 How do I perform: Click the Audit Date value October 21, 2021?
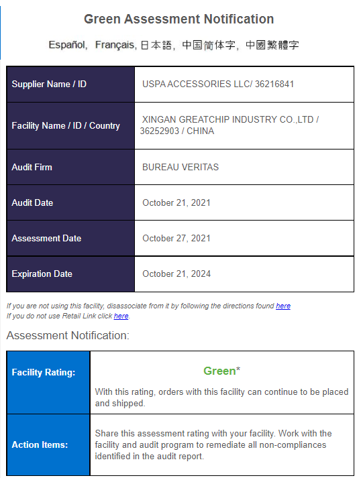point(176,202)
